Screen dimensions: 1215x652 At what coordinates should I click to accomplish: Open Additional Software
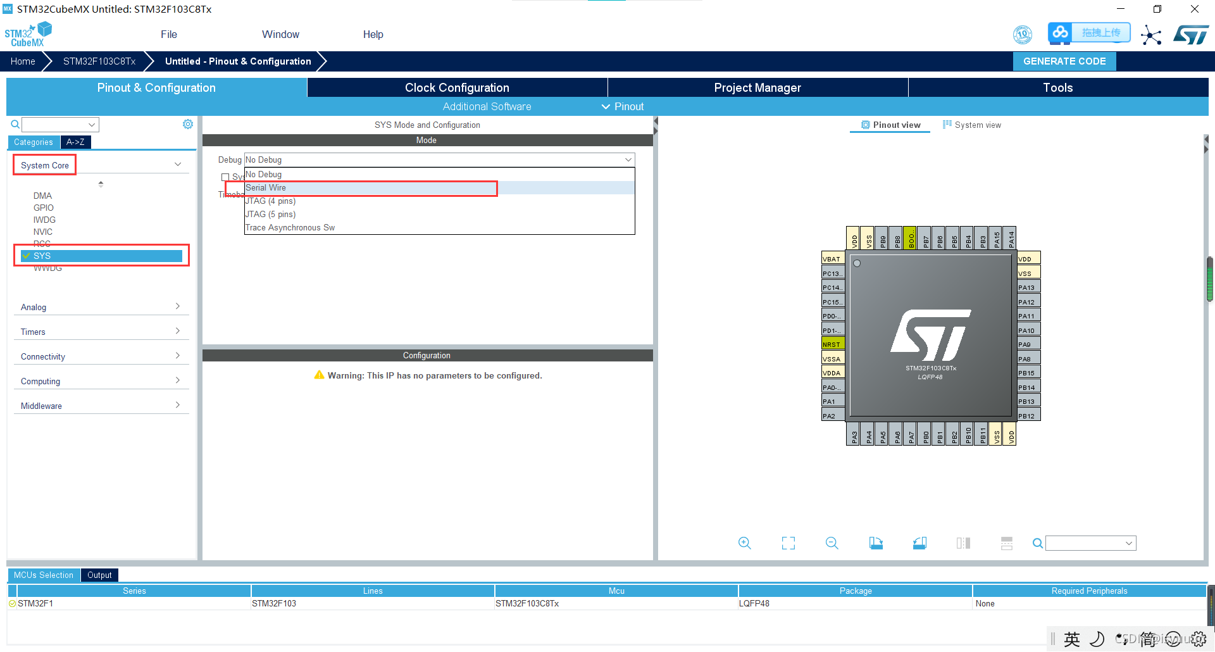coord(487,106)
